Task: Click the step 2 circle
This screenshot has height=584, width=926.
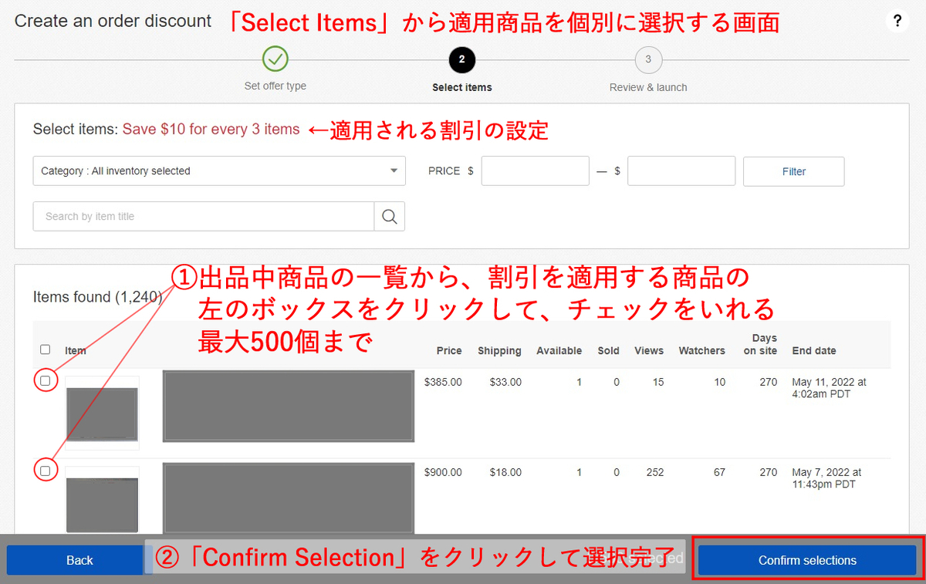Action: 461,59
